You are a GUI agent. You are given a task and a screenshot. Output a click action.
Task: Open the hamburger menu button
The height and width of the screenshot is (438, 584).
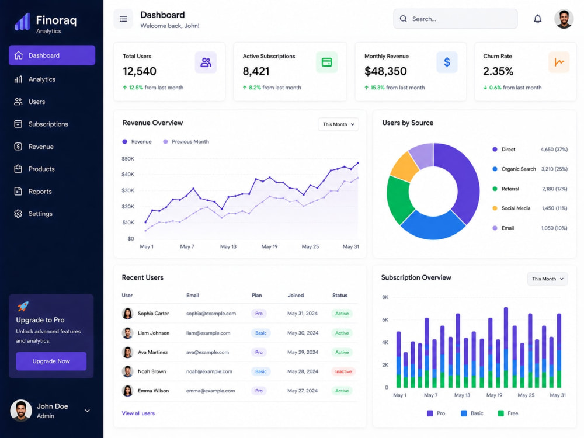coord(123,19)
